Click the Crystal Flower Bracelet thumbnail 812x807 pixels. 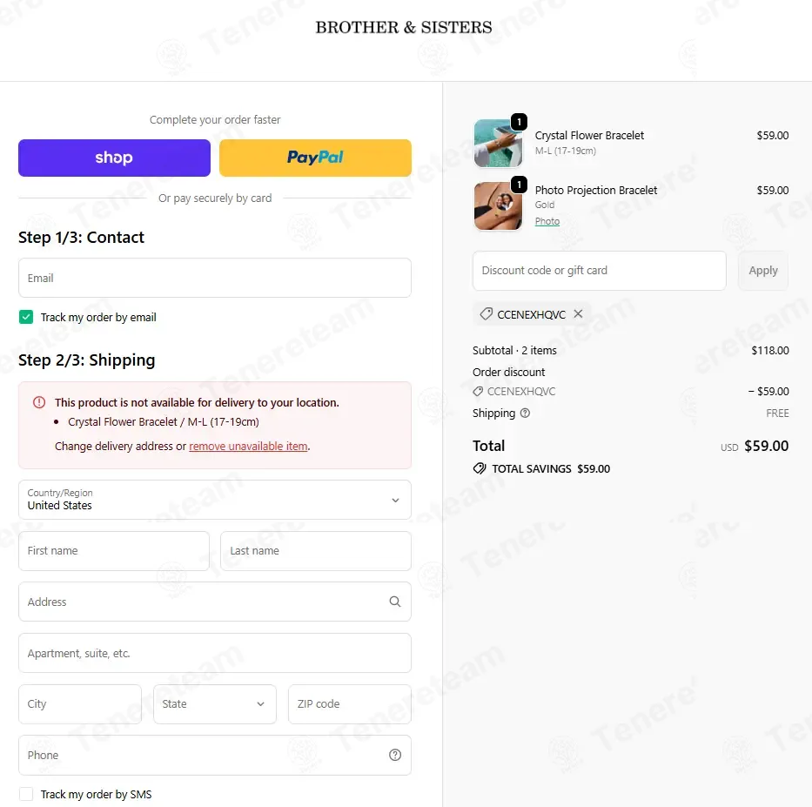coord(498,143)
